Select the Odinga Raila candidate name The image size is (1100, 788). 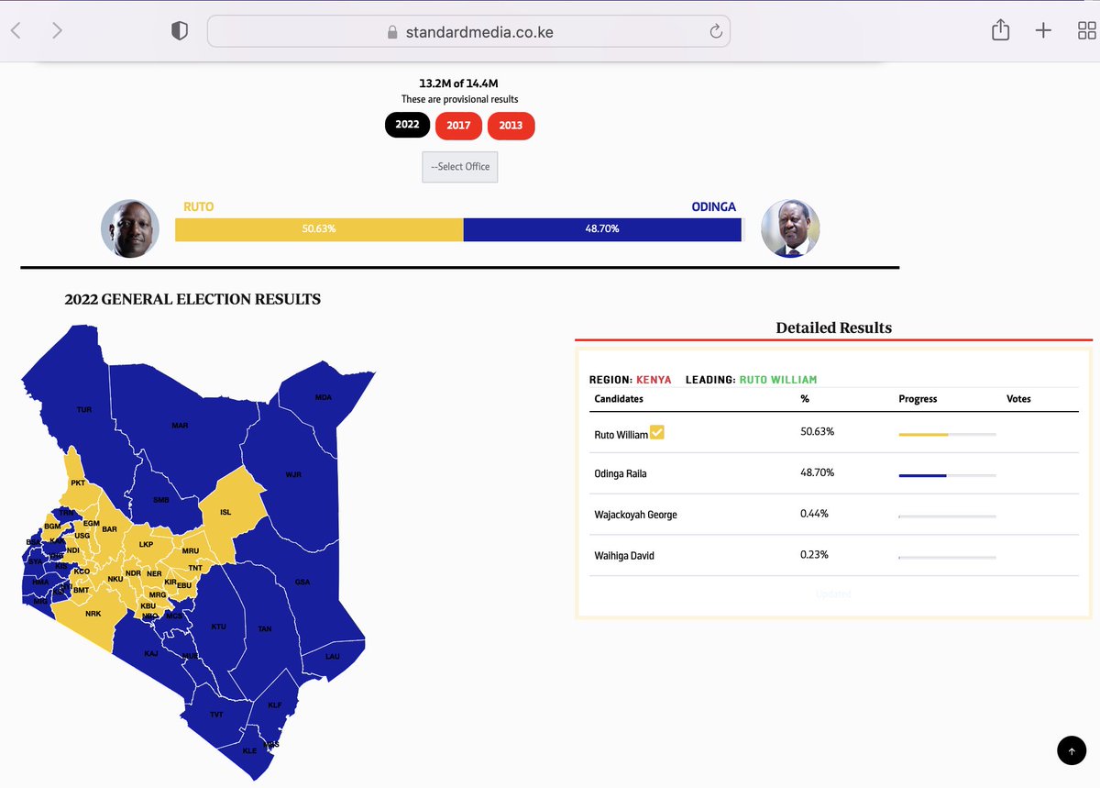[x=621, y=473]
